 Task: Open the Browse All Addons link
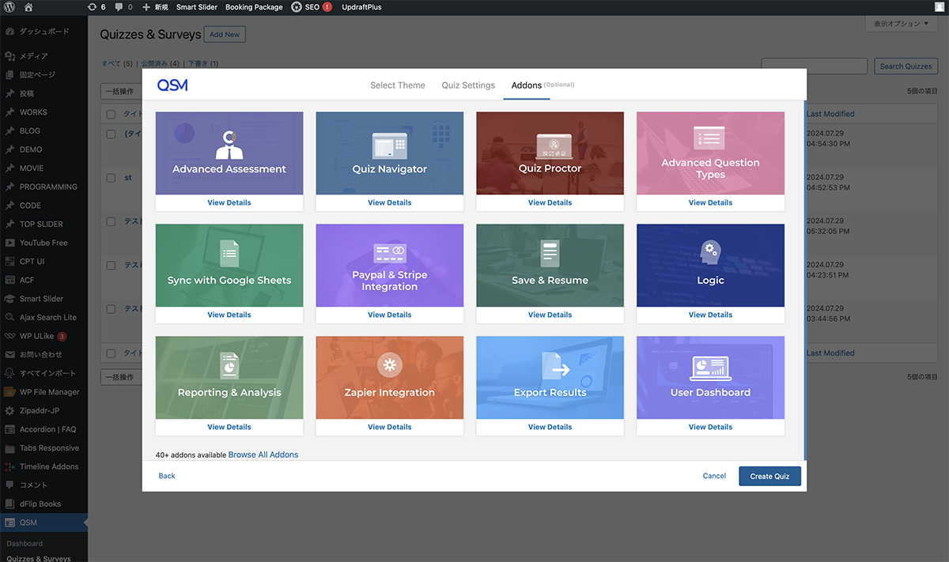(x=263, y=455)
